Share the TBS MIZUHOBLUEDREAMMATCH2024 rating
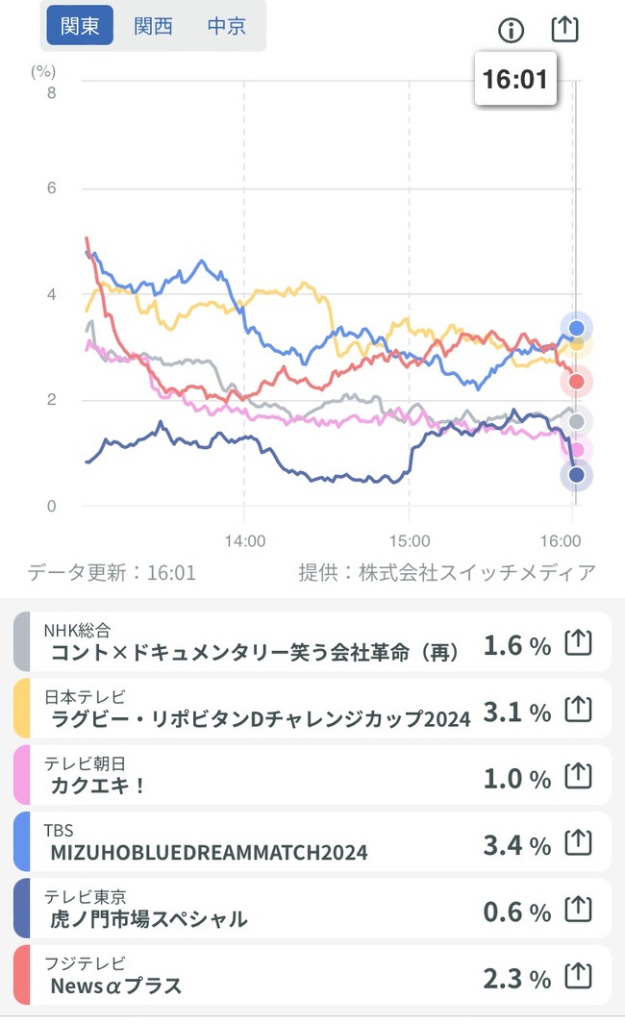The height and width of the screenshot is (1024, 625). tap(578, 842)
